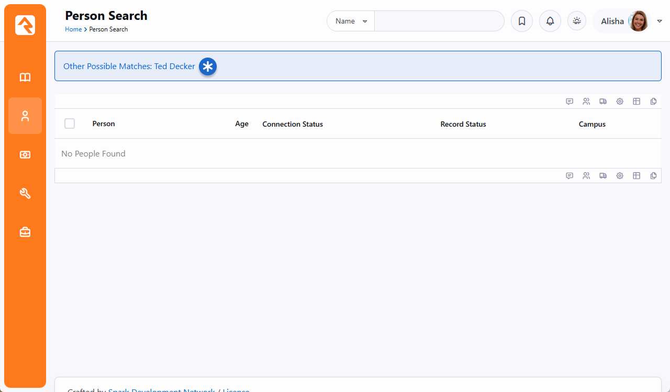Toggle the light/dark theme sun icon

click(x=576, y=21)
